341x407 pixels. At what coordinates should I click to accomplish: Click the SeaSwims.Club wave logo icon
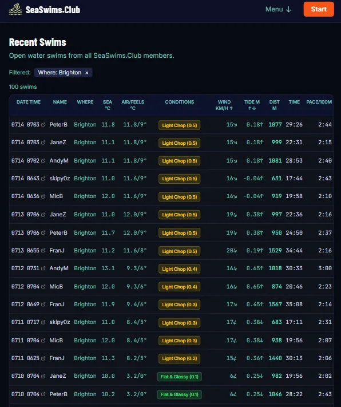(15, 9)
